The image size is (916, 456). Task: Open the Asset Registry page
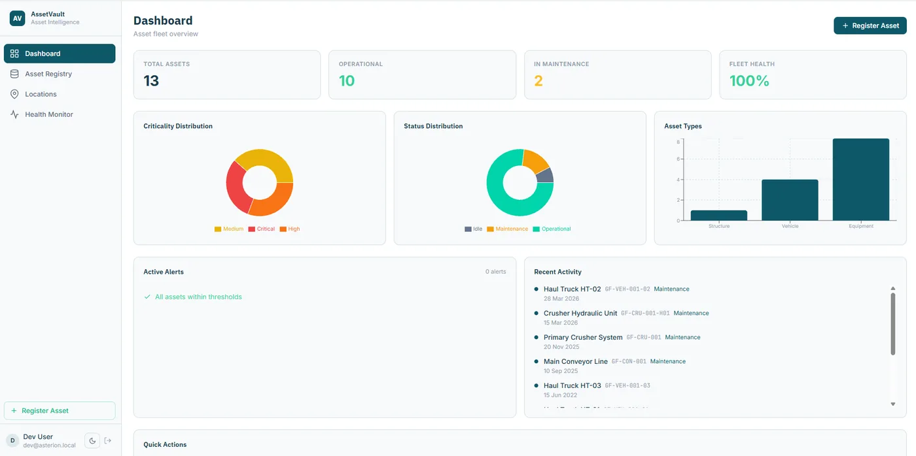pyautogui.click(x=60, y=74)
